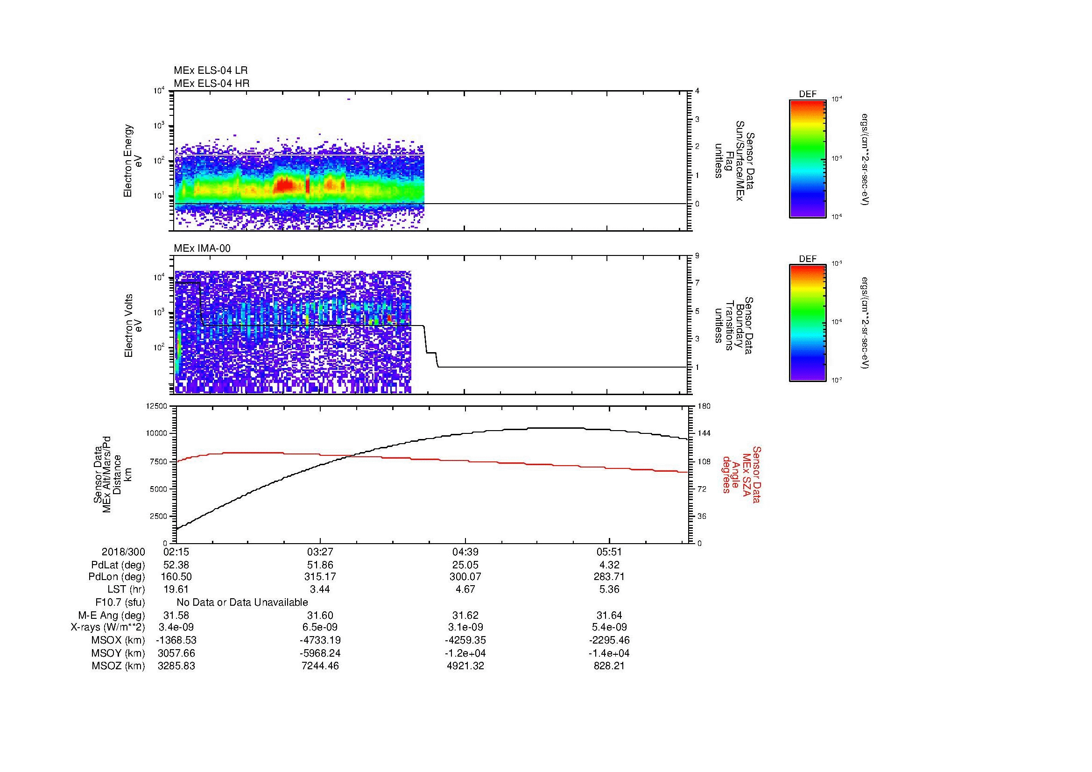The height and width of the screenshot is (772, 1092).
Task: Click the time tick '04:39'
Action: [465, 552]
